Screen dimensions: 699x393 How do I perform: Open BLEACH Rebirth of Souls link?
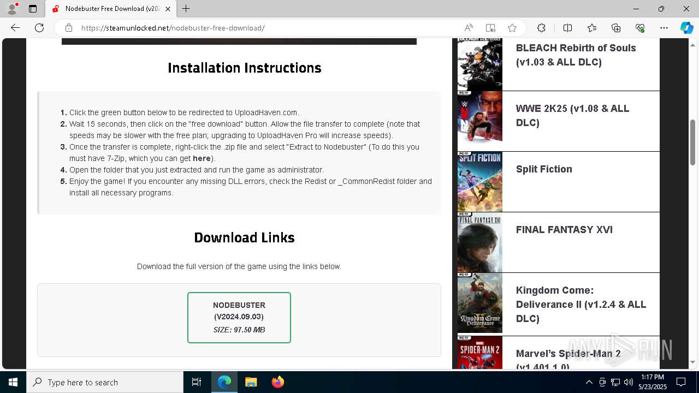pos(576,55)
